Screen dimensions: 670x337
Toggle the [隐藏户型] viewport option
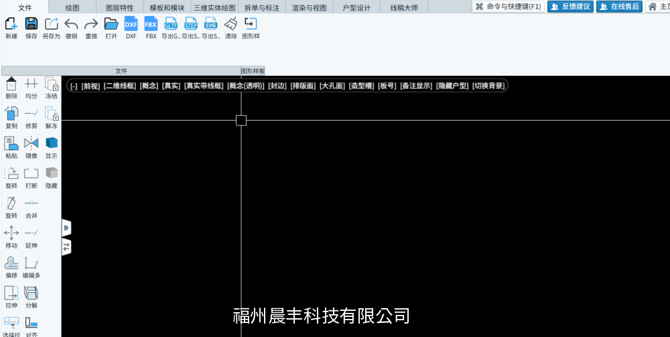point(452,86)
